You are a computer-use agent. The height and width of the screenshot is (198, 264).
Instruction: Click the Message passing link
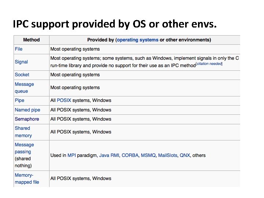(24, 148)
